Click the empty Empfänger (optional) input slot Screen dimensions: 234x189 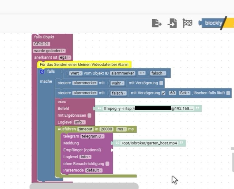tap(112, 150)
